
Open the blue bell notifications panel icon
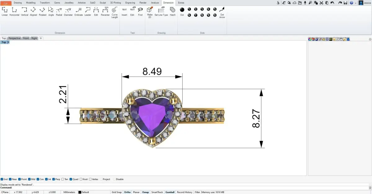[348, 39]
